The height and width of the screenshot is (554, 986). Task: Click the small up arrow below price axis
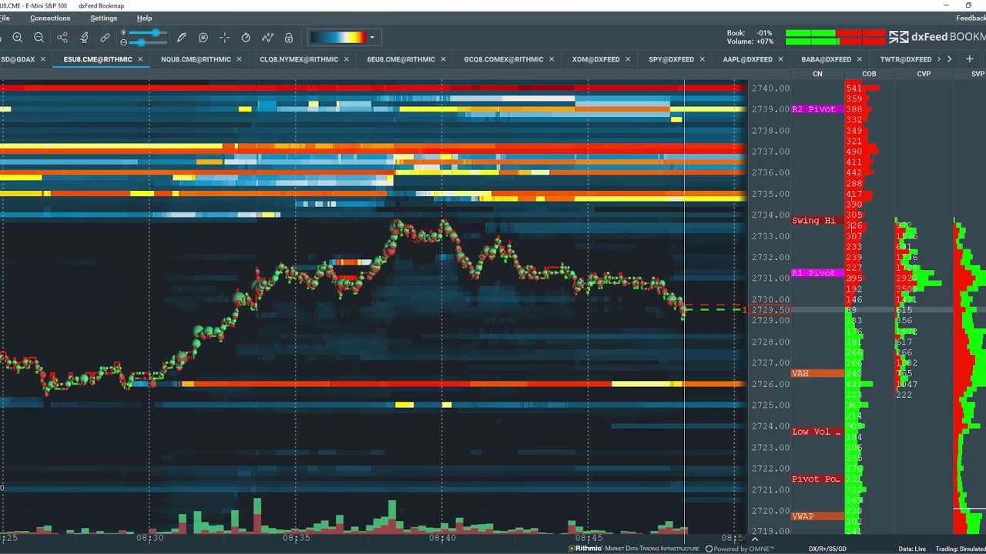coord(754,539)
